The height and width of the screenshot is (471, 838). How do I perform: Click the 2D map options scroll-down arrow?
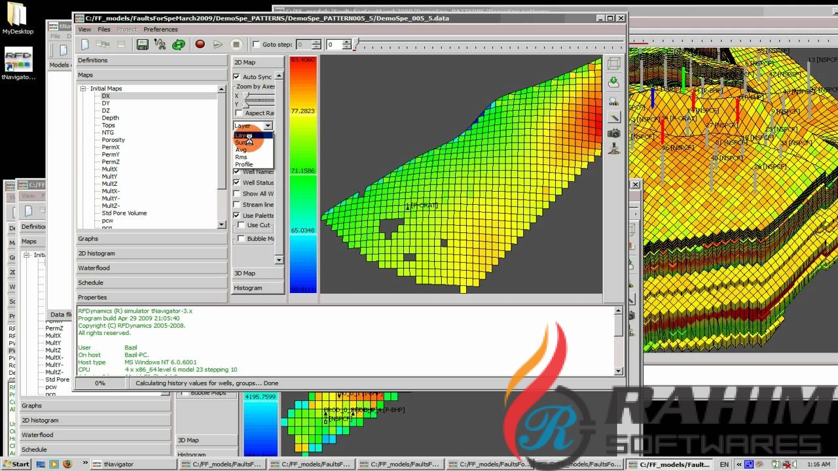[x=279, y=260]
